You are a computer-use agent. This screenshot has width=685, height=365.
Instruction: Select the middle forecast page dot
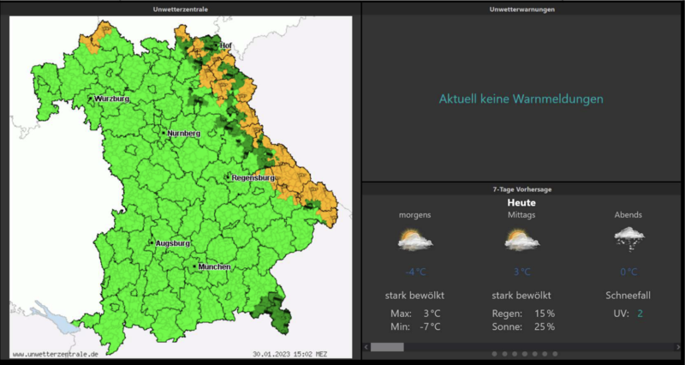[524, 354]
